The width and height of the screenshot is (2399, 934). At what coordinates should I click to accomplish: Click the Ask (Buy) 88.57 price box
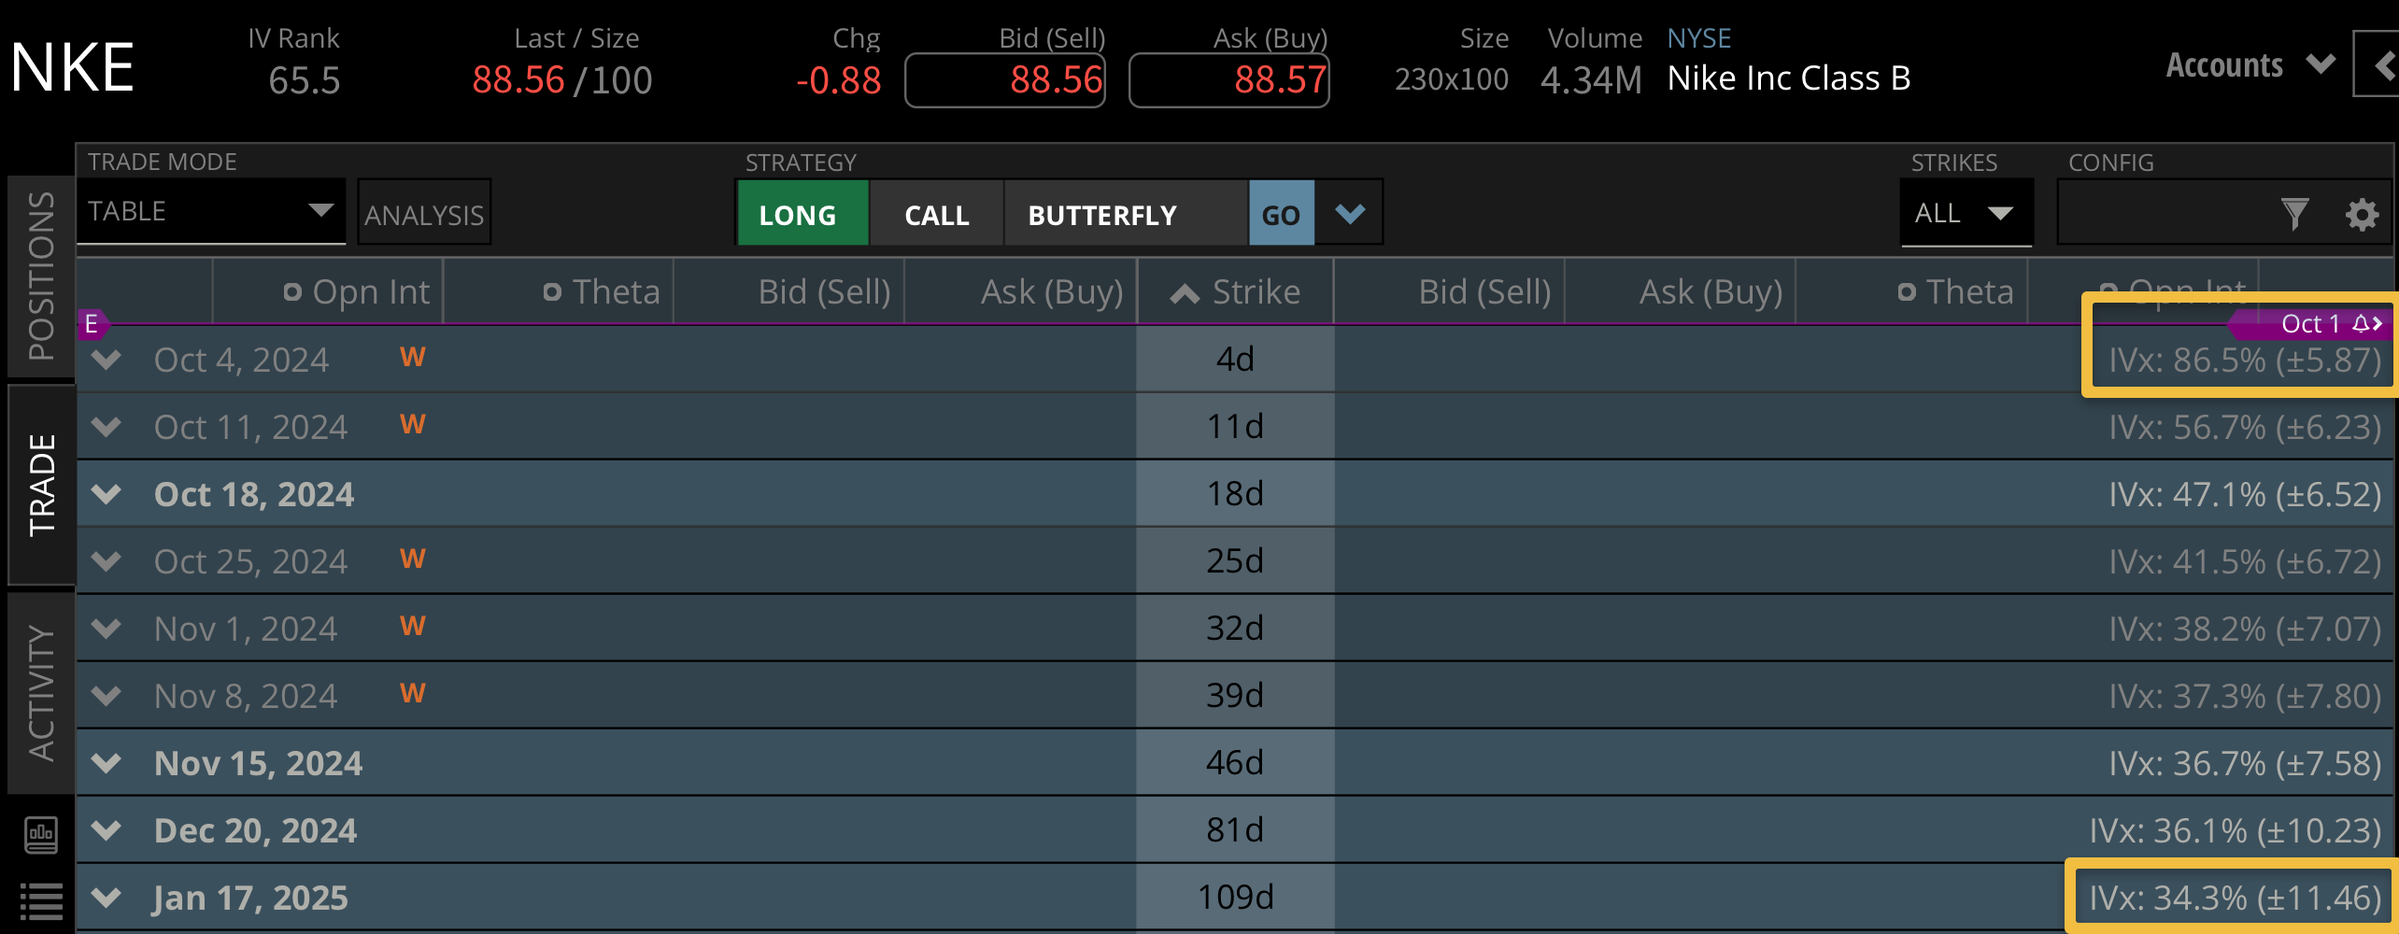(x=1228, y=80)
